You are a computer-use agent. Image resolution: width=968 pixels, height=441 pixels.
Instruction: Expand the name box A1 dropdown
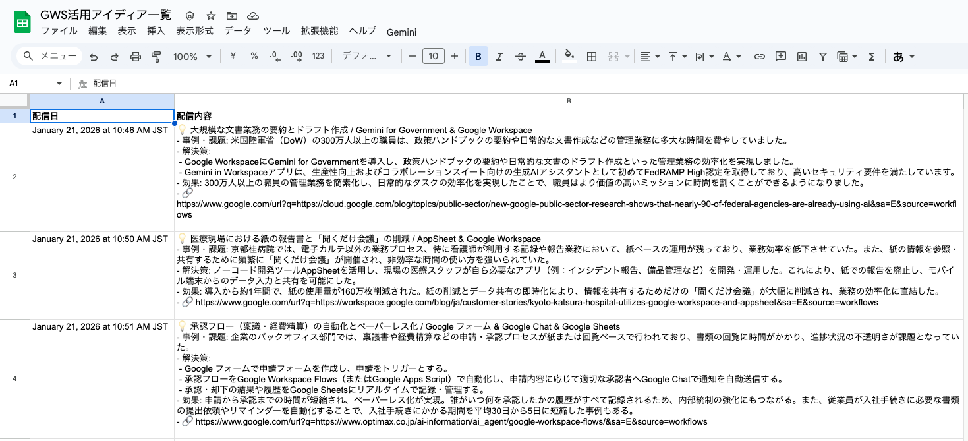59,84
